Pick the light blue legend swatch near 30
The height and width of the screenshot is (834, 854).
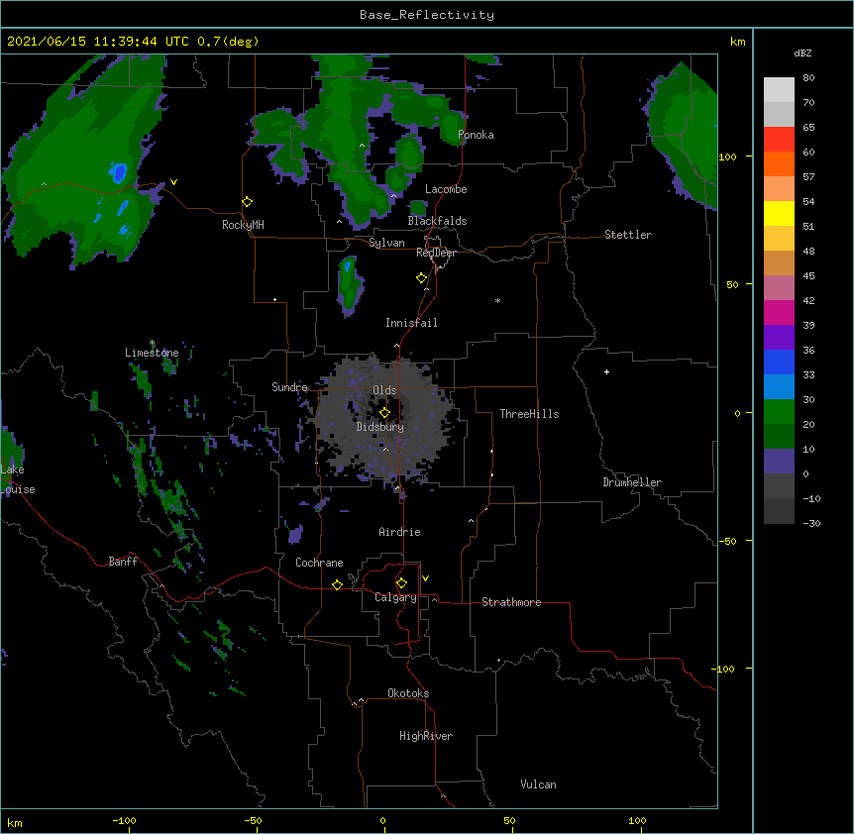[779, 386]
